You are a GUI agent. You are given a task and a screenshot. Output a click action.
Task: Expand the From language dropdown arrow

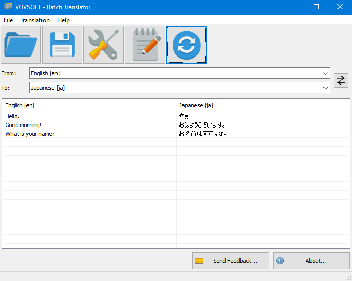tap(325, 74)
